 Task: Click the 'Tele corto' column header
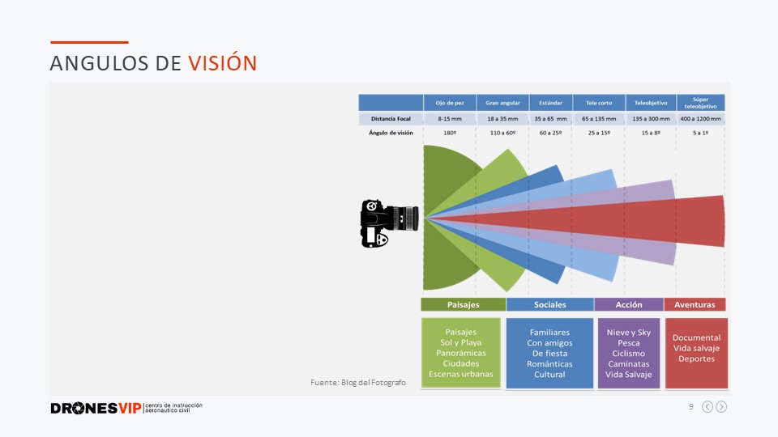pos(598,103)
